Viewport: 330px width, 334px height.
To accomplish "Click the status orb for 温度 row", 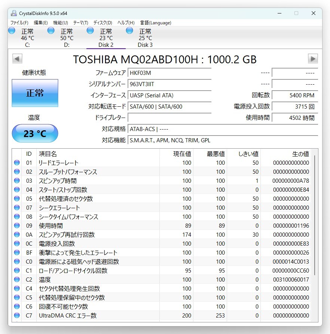I will [x=17, y=279].
